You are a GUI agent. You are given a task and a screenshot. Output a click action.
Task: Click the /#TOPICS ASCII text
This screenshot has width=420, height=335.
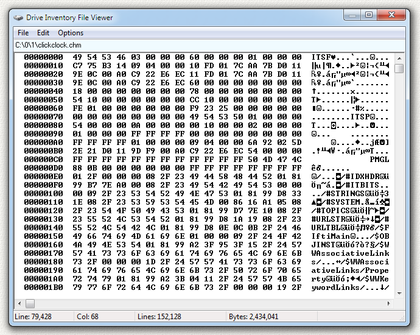point(331,211)
